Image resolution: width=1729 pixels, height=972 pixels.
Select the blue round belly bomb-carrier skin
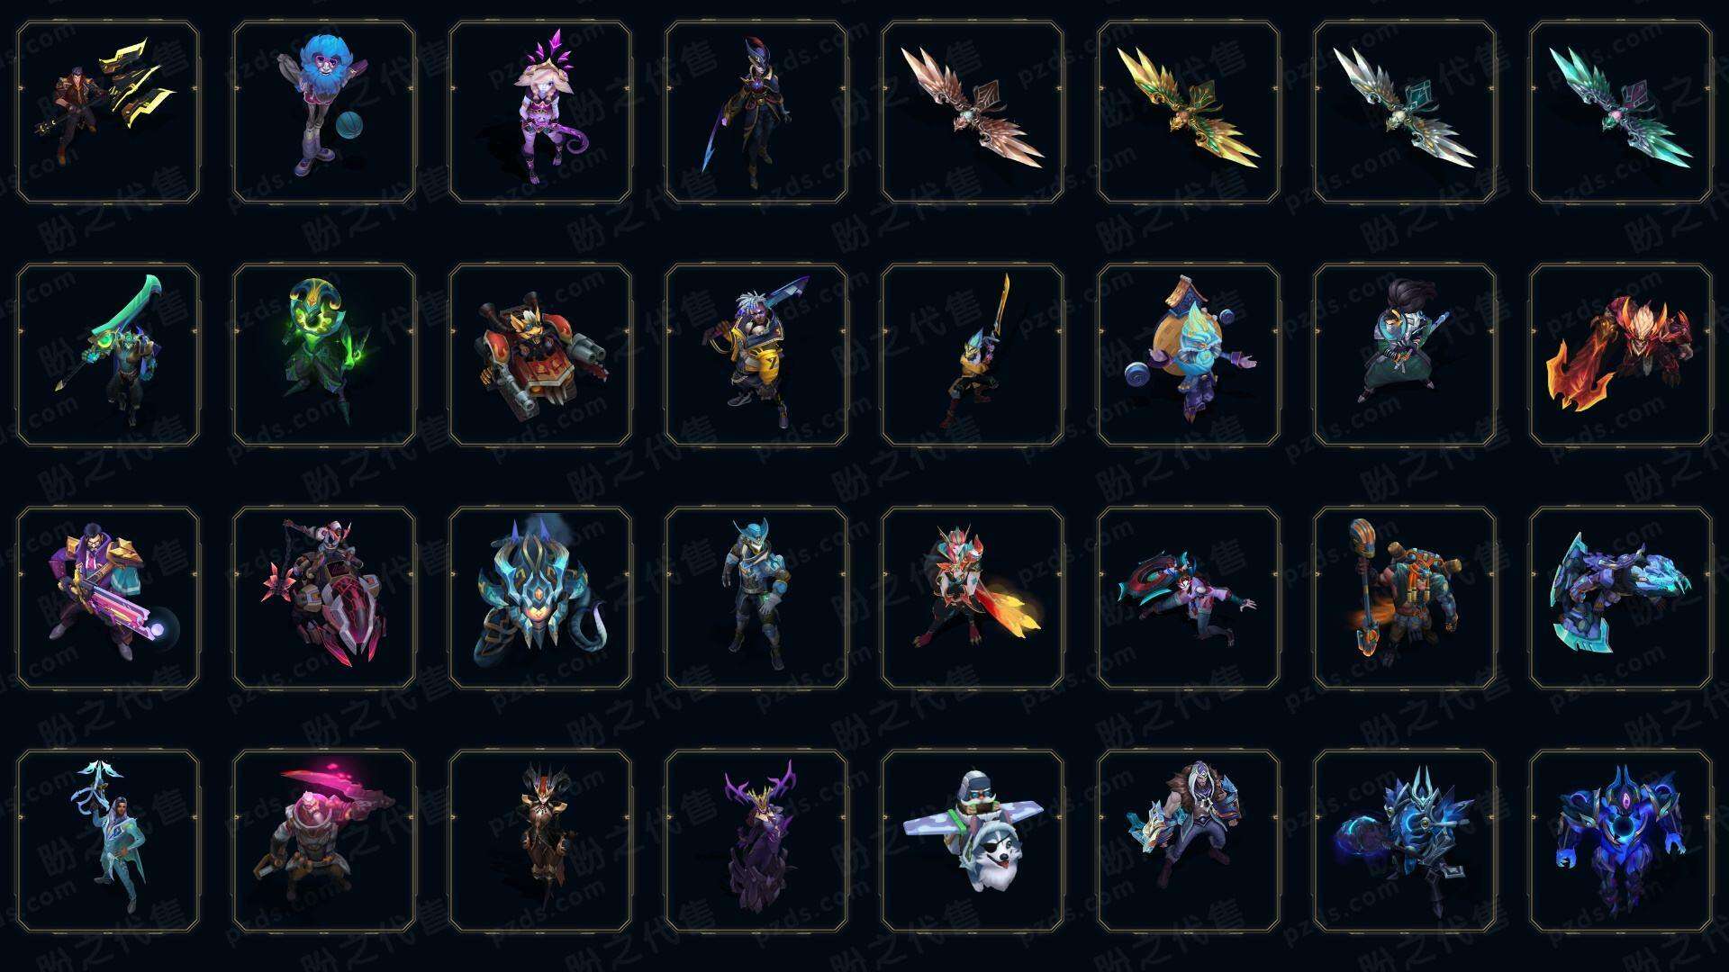tap(1189, 355)
